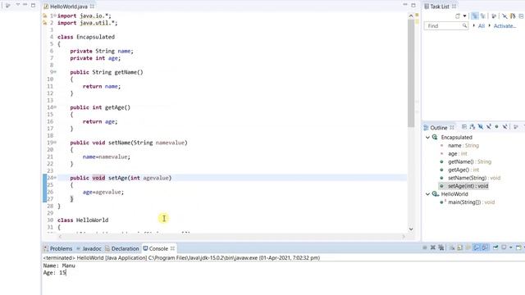Toggle Sort in Outline toolbar
The image size is (525, 295).
click(x=472, y=127)
